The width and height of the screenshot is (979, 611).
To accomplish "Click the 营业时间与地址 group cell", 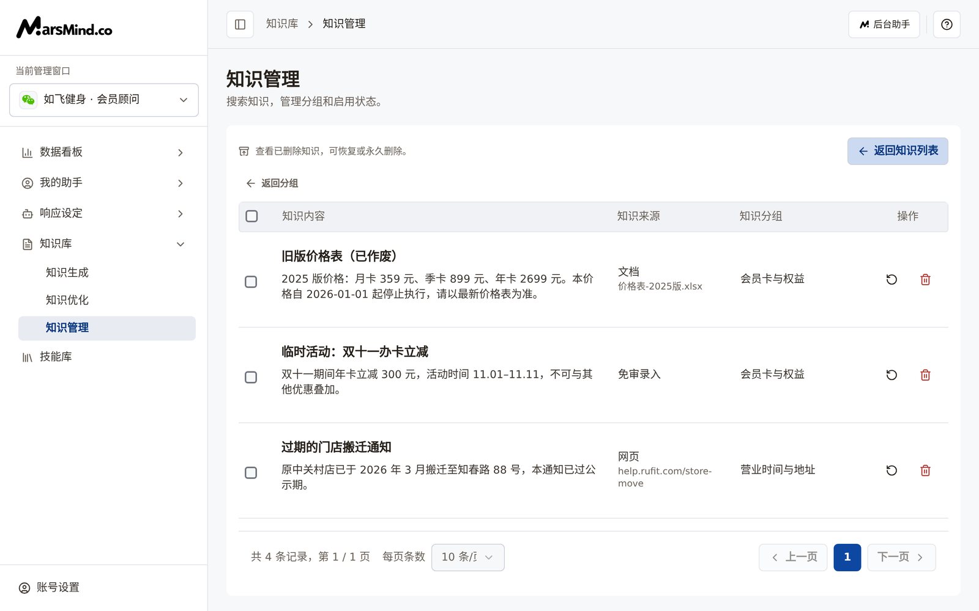I will (x=778, y=470).
